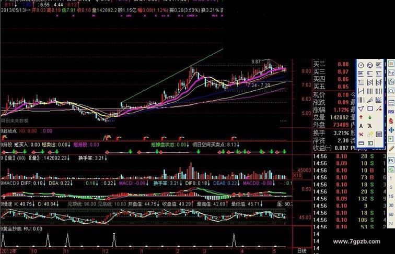Click the 现价 value 8.10
Screen dimensions: 395x254
pyautogui.click(x=343, y=95)
